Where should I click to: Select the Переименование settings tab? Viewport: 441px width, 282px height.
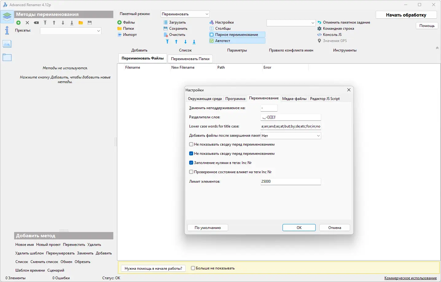pos(264,98)
